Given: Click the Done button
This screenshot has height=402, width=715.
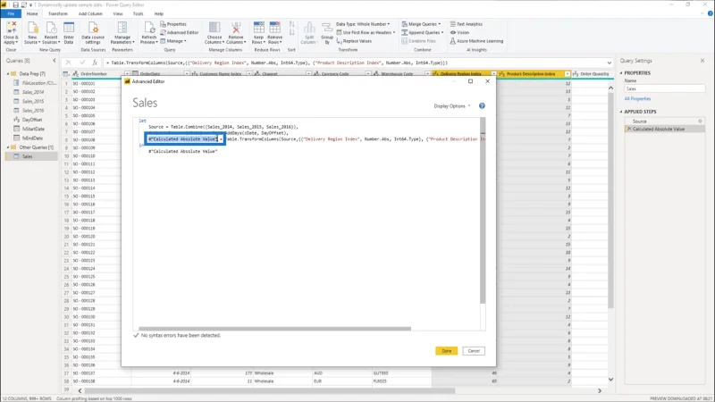Looking at the screenshot, I should coord(446,350).
